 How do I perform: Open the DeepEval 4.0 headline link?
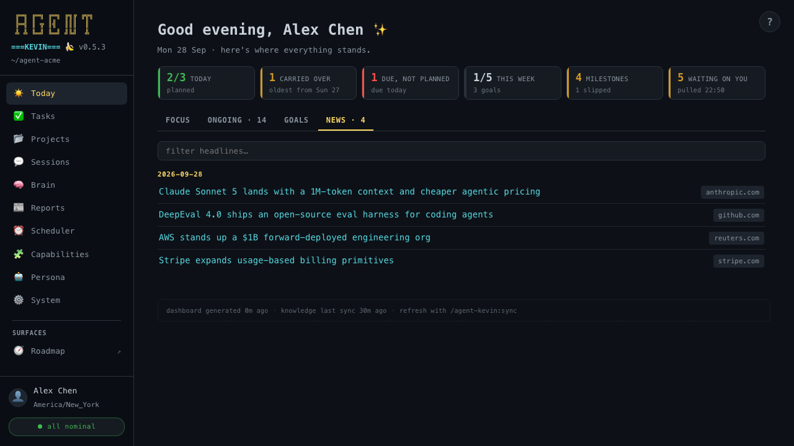tap(326, 214)
